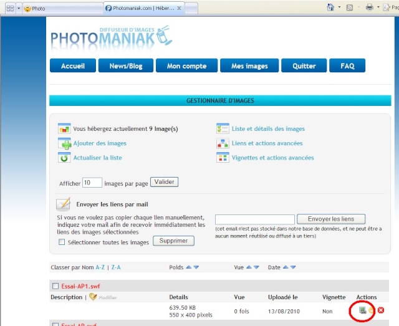Open the Essai-AP1.swf file link
This screenshot has height=326, width=399.
coord(80,286)
